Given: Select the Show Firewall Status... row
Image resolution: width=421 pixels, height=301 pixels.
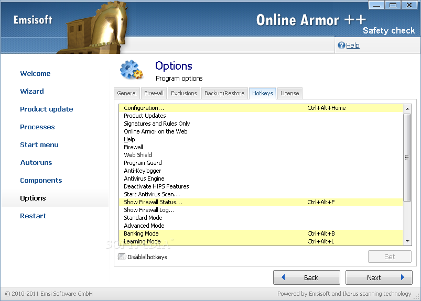Looking at the screenshot, I should tap(261, 202).
